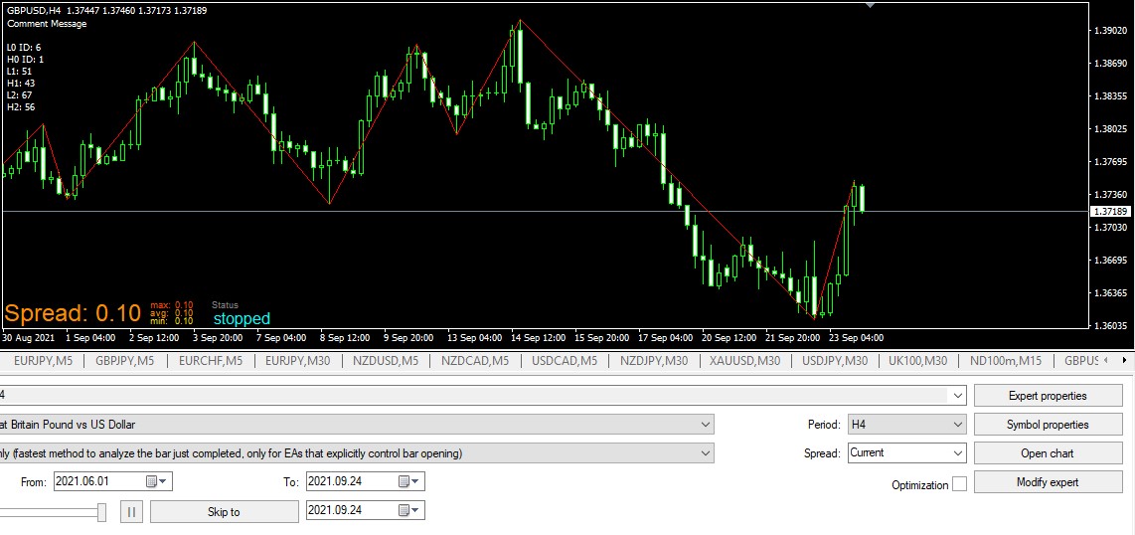
Task: Switch to the EURJPY,M30 chart tab
Action: click(x=297, y=360)
